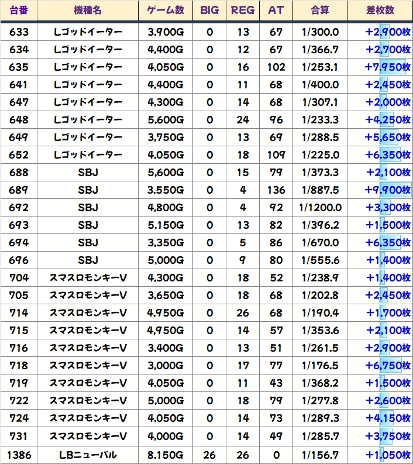Click the +3,300枚 difference value
Viewport: 413px width, 464px height.
tap(388, 208)
